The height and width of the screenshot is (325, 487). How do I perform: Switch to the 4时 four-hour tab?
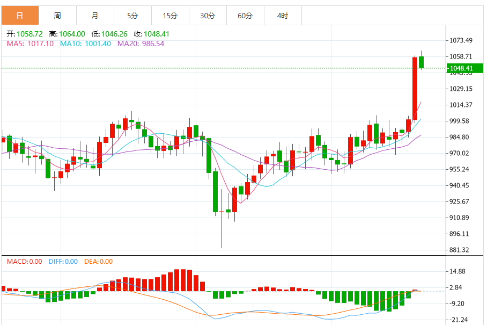283,15
